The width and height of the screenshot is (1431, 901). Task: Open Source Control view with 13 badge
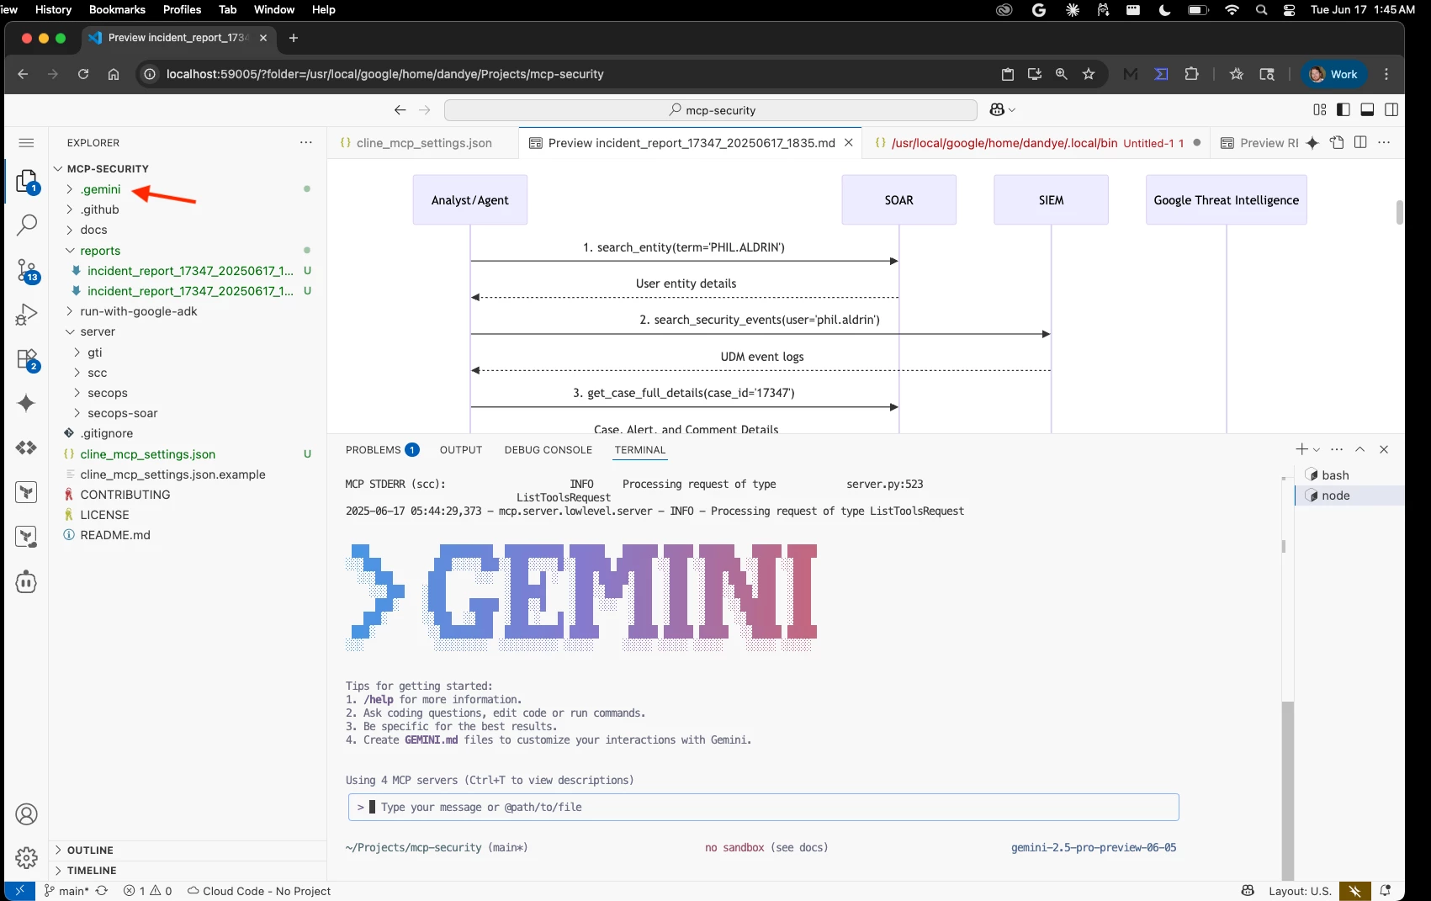tap(26, 270)
